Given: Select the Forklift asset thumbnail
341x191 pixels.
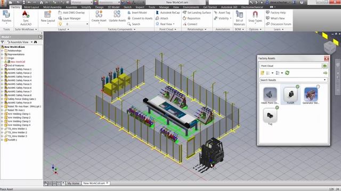Looking at the screenshot, I should pos(290,94).
